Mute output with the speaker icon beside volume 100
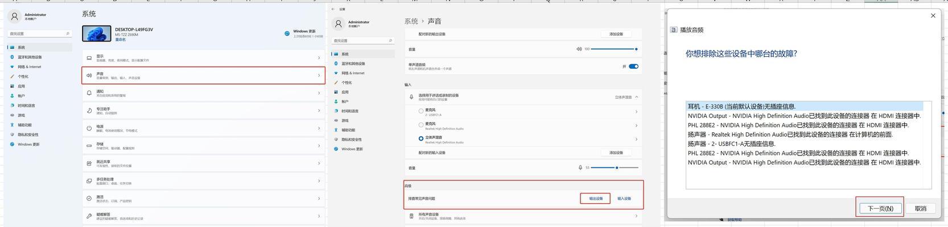 pyautogui.click(x=579, y=49)
